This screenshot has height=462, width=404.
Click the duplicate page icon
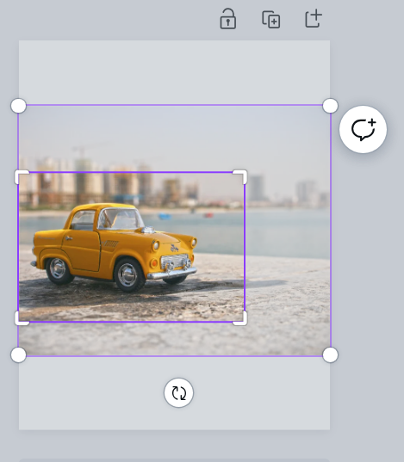pyautogui.click(x=271, y=20)
